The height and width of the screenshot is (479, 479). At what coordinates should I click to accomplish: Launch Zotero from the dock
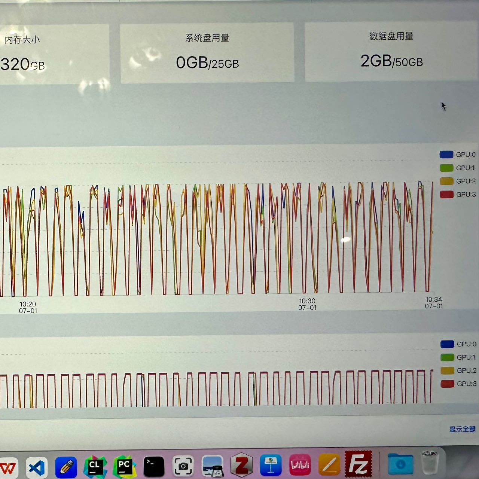pos(241,466)
